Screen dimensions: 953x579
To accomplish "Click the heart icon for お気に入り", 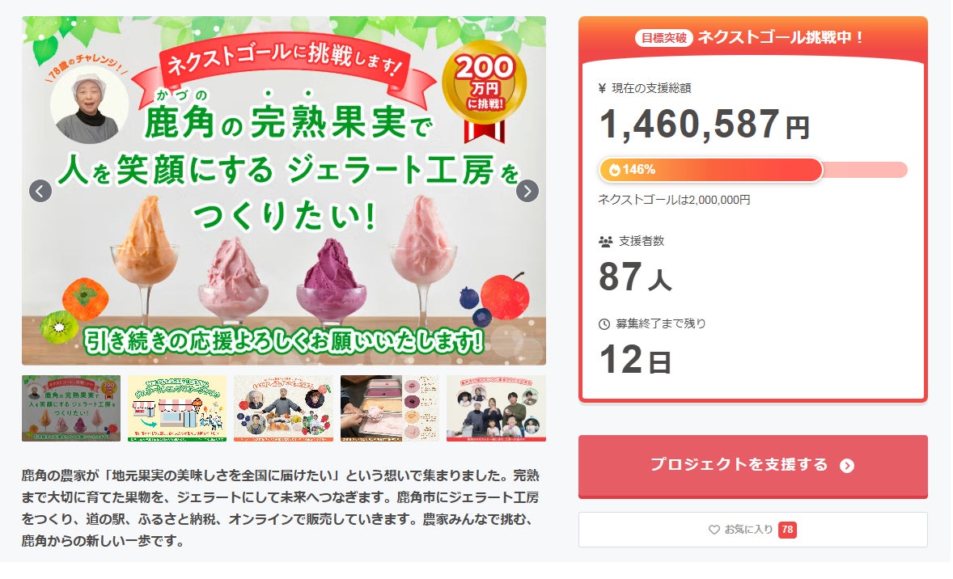I will point(714,530).
